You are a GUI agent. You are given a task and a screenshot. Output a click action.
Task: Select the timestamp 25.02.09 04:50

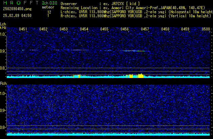(17, 16)
